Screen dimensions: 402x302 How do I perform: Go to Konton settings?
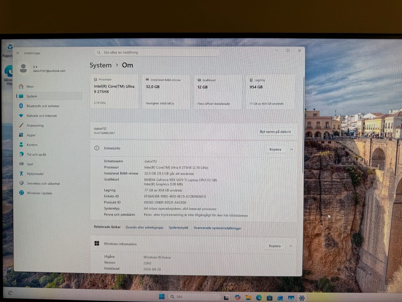[32, 145]
